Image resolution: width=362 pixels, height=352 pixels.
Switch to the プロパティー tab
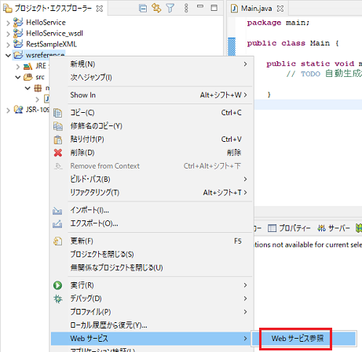pyautogui.click(x=289, y=228)
